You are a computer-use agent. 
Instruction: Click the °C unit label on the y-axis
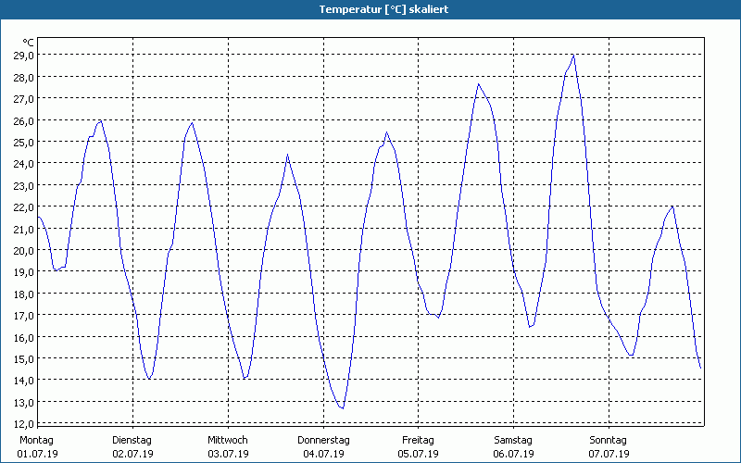(28, 43)
